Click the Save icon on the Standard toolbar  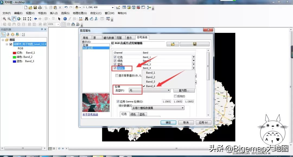click(35, 7)
